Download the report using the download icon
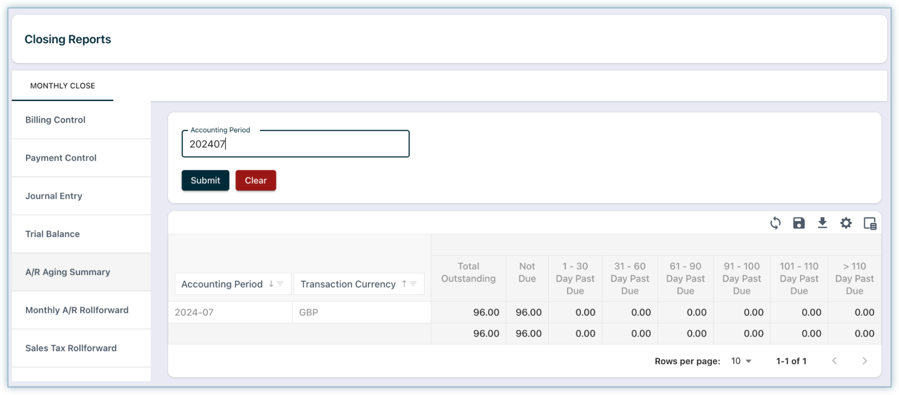 point(822,223)
